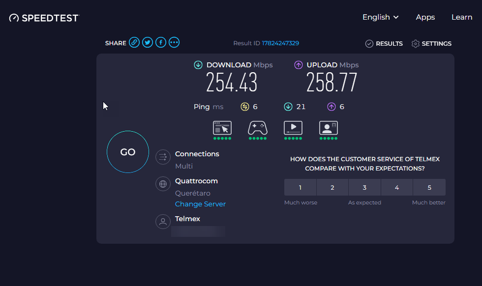Open Settings with gear icon
The height and width of the screenshot is (286, 482).
click(432, 44)
